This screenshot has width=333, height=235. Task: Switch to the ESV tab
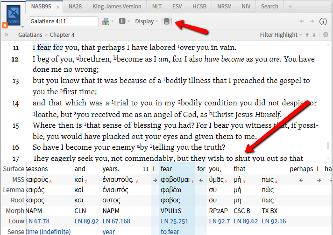(177, 7)
